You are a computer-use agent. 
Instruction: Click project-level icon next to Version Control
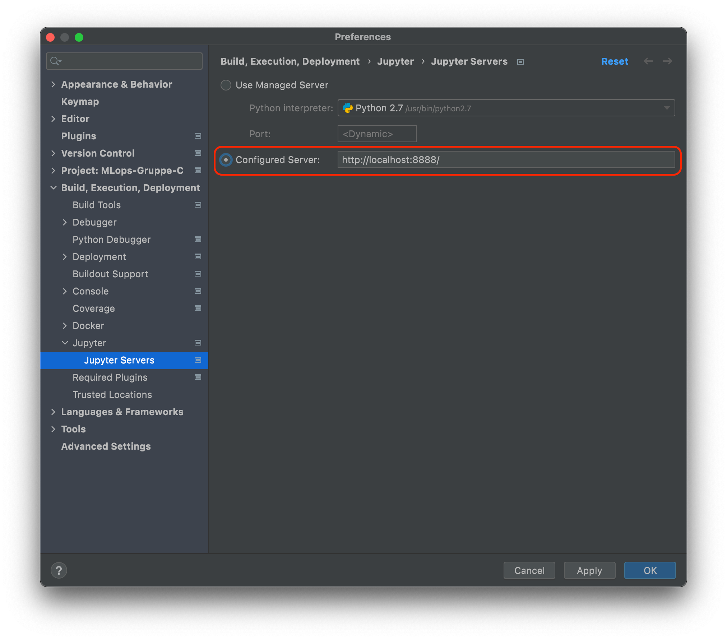[x=198, y=153]
